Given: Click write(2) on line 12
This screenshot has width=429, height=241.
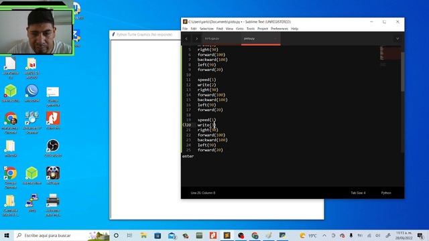Looking at the screenshot, I should click(x=207, y=85).
